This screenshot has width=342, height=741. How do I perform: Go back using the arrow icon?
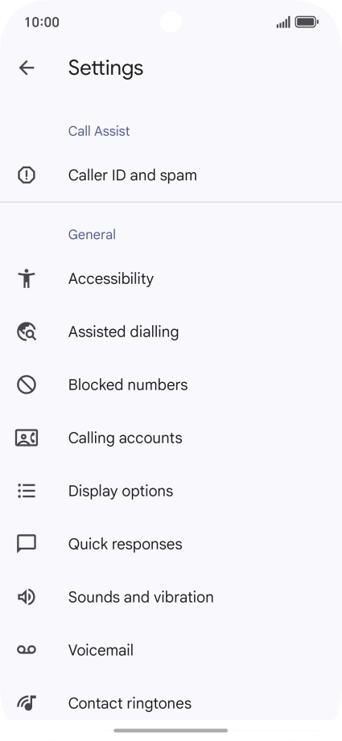[27, 68]
